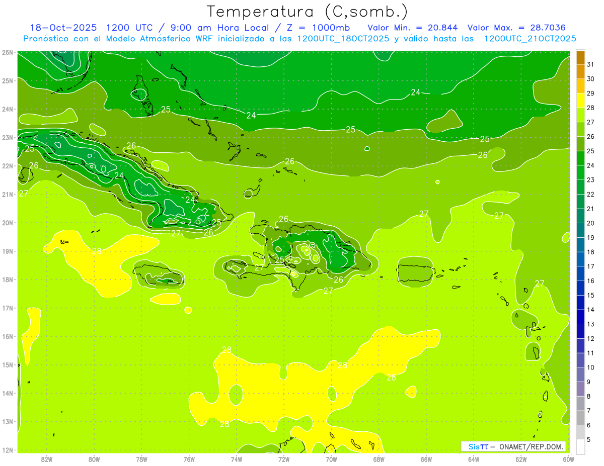The height and width of the screenshot is (466, 604).
Task: Click the '14N' latitude axis label
Action: (x=8, y=393)
